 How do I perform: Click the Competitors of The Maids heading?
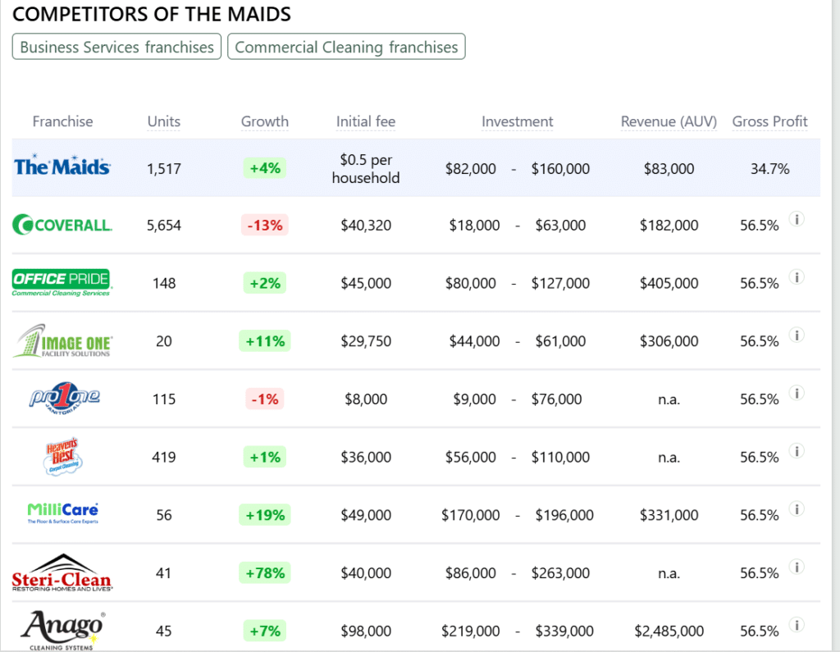tap(152, 14)
